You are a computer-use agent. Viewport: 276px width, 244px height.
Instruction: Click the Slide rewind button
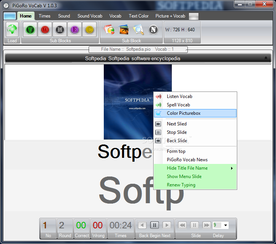pyautogui.click(x=182, y=225)
